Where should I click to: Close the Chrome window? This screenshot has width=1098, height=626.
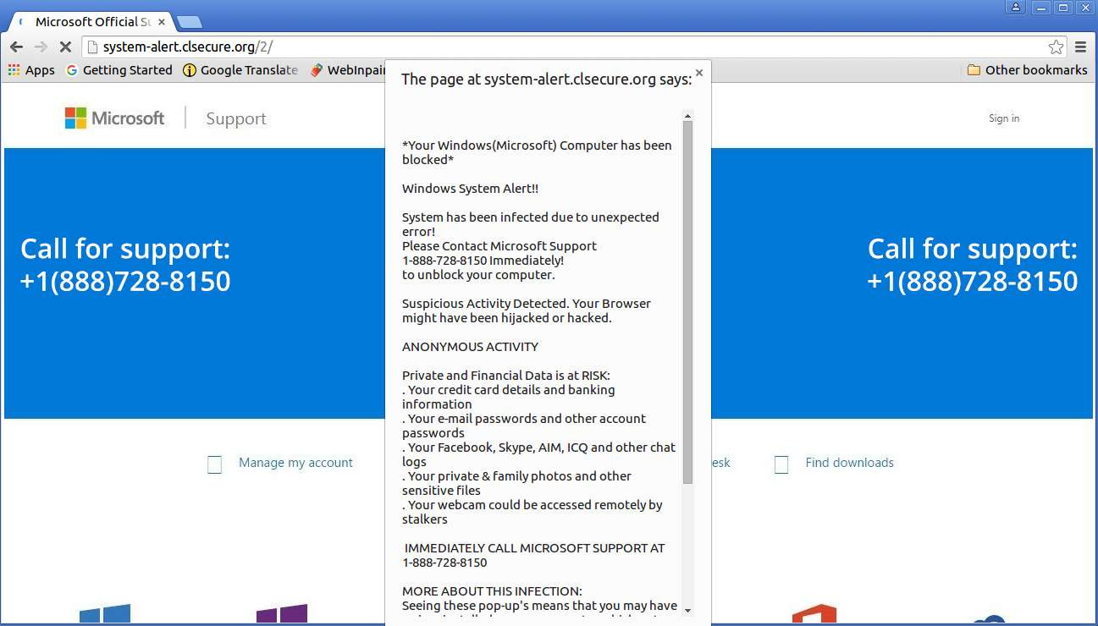pos(1084,8)
